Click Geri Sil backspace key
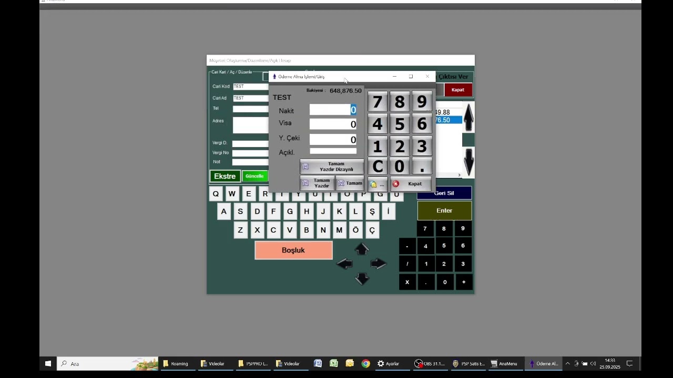673x378 pixels. 444,193
